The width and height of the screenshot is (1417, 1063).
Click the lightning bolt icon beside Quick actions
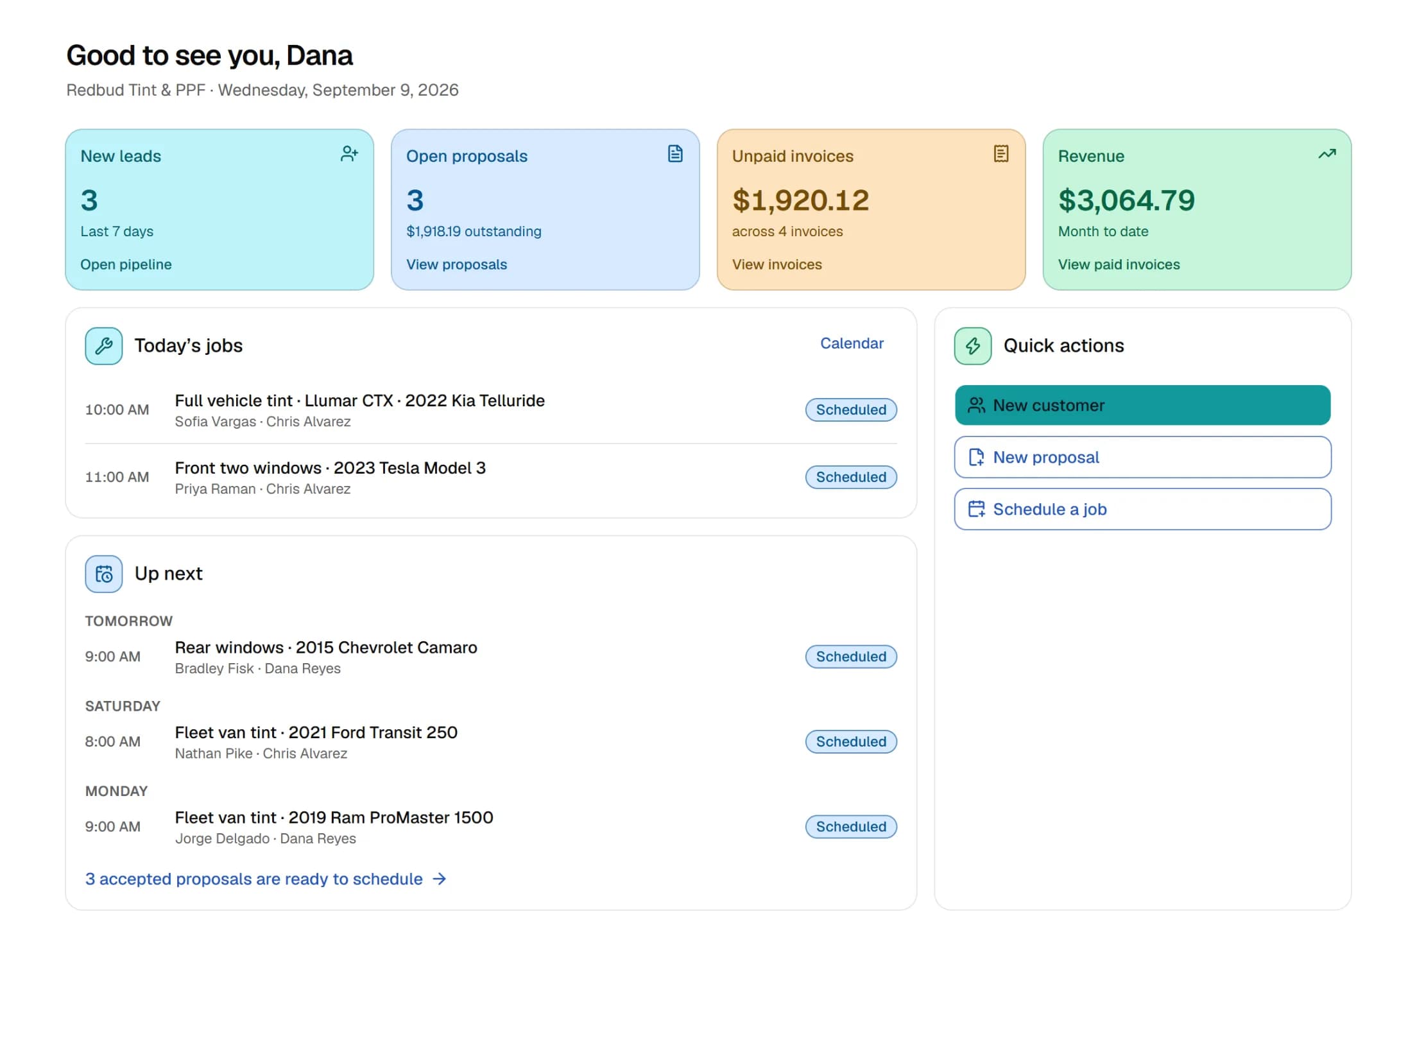[972, 346]
